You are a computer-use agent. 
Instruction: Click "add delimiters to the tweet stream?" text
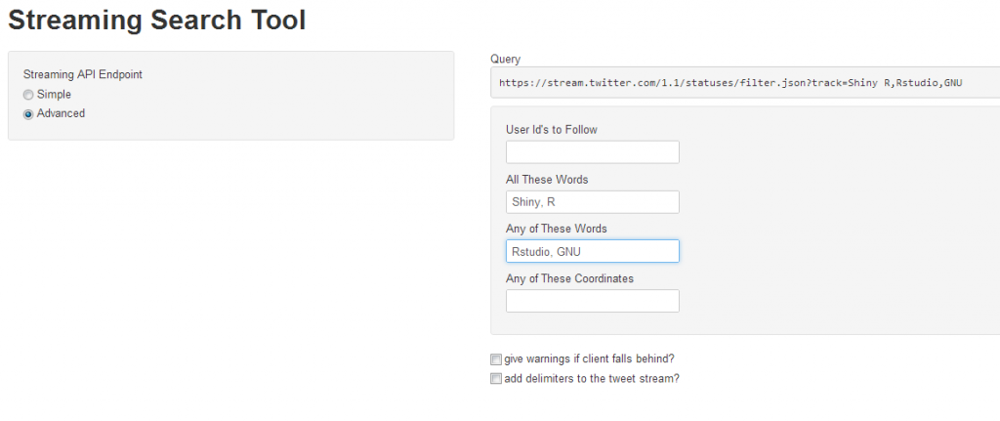tap(592, 379)
